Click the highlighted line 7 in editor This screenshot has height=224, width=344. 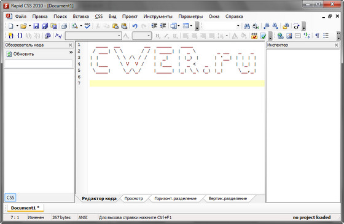point(177,83)
